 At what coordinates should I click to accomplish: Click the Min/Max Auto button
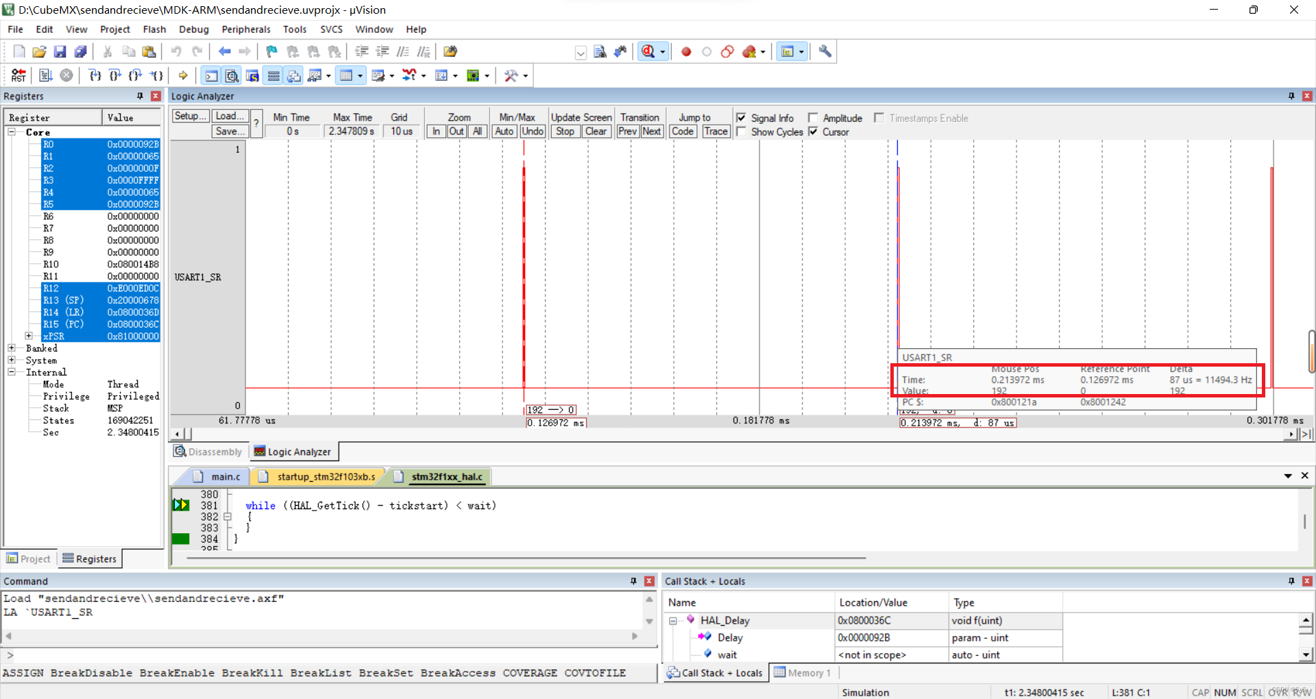coord(504,132)
